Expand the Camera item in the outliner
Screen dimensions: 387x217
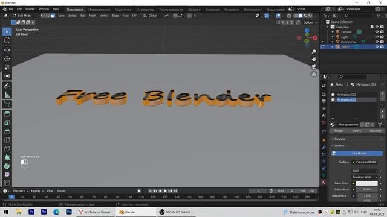tap(333, 32)
